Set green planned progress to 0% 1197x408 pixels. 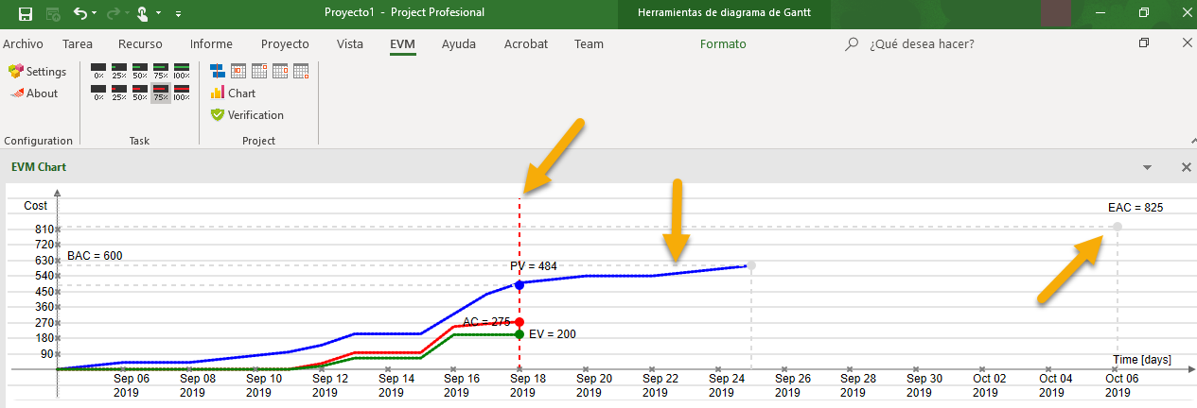click(98, 71)
